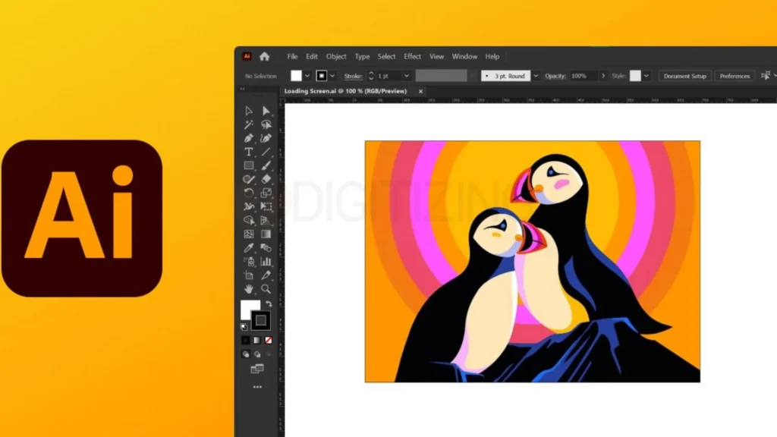This screenshot has width=777, height=437.
Task: Select the Direct Selection tool
Action: tap(266, 111)
